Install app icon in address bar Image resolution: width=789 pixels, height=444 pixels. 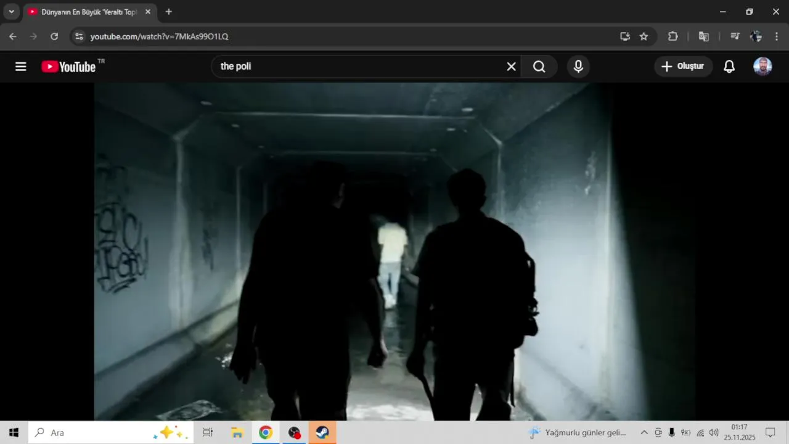pyautogui.click(x=625, y=36)
